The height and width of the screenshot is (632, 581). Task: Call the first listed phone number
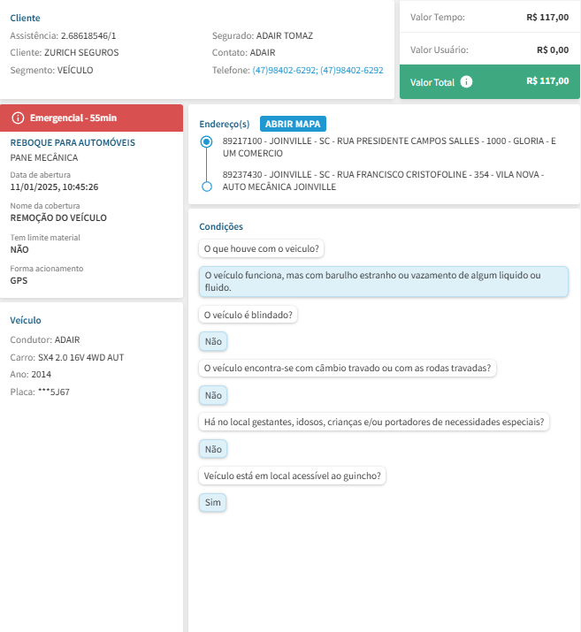pyautogui.click(x=284, y=70)
